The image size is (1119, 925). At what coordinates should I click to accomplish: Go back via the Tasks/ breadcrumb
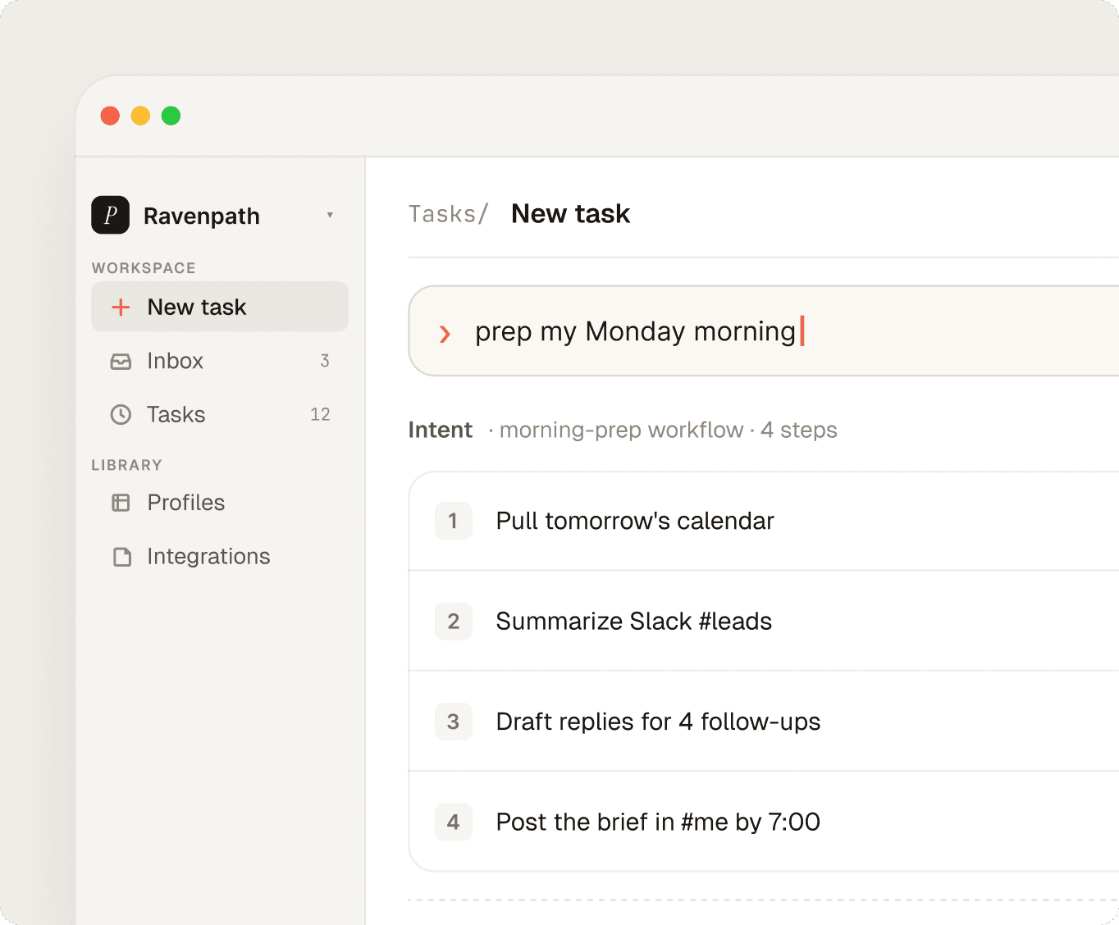[x=449, y=214]
